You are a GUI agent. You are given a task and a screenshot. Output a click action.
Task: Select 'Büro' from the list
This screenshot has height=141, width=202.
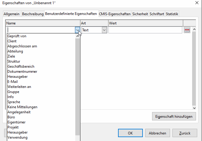click(x=41, y=117)
